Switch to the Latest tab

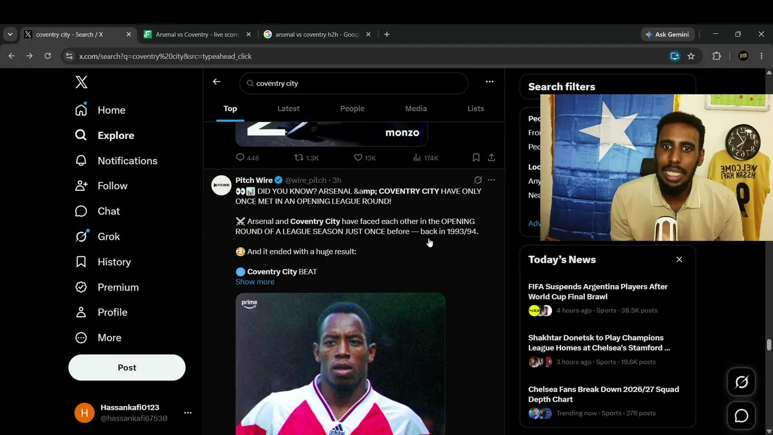pyautogui.click(x=288, y=109)
